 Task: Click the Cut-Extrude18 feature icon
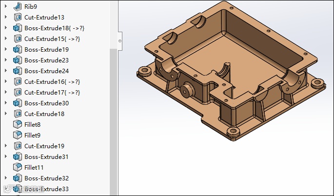click(18, 114)
